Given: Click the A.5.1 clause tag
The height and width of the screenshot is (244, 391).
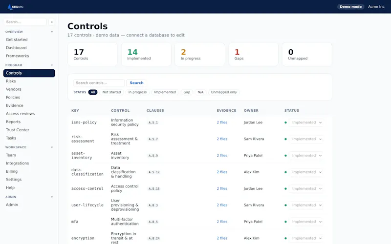Looking at the screenshot, I should (153, 123).
